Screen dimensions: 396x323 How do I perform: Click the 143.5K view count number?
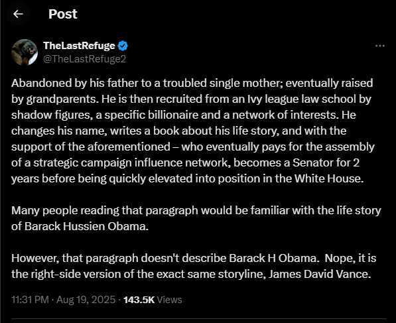(x=139, y=300)
